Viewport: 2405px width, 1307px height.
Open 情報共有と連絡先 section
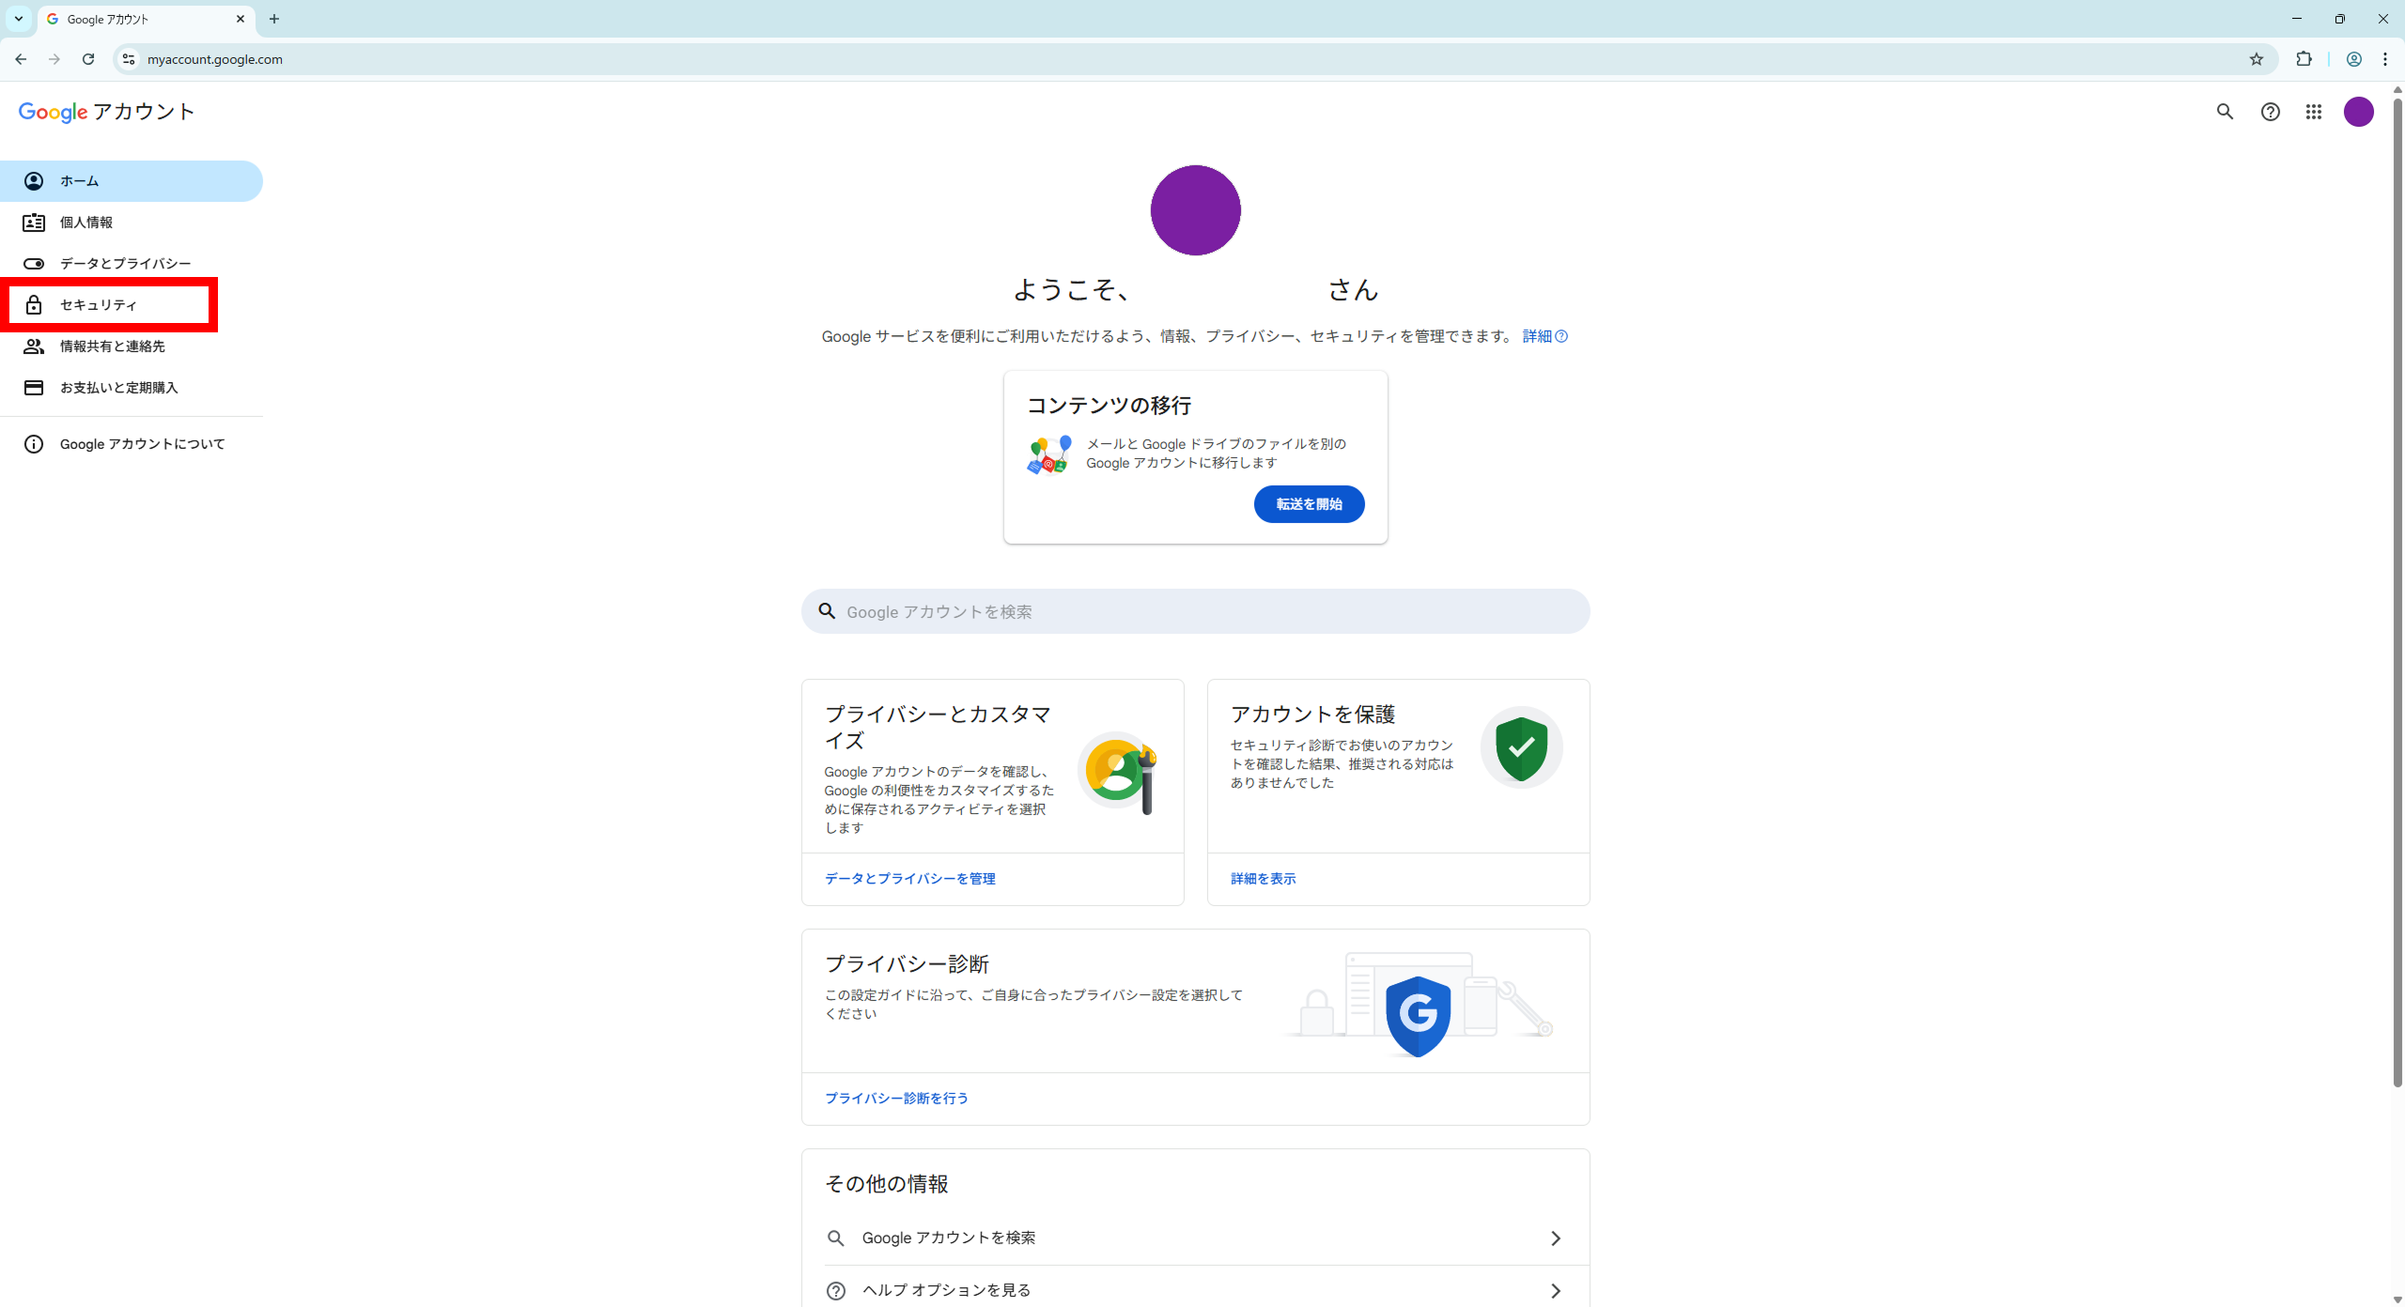(131, 346)
